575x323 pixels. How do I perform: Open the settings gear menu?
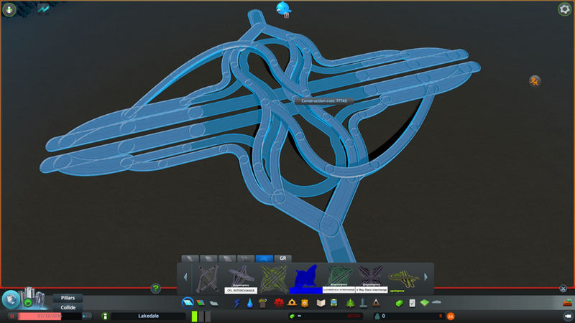click(564, 9)
